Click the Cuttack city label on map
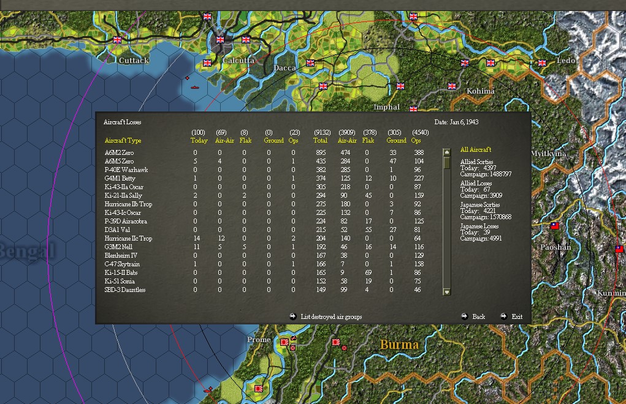The image size is (626, 404). point(134,61)
